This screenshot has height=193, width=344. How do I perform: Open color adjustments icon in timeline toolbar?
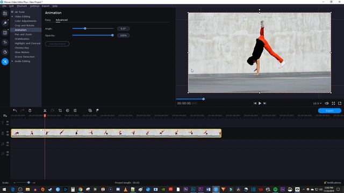pos(68,110)
